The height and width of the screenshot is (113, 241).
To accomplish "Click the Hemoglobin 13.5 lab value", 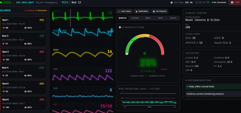I will click(x=223, y=62).
